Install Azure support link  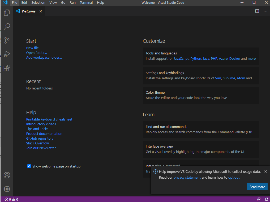tap(223, 59)
